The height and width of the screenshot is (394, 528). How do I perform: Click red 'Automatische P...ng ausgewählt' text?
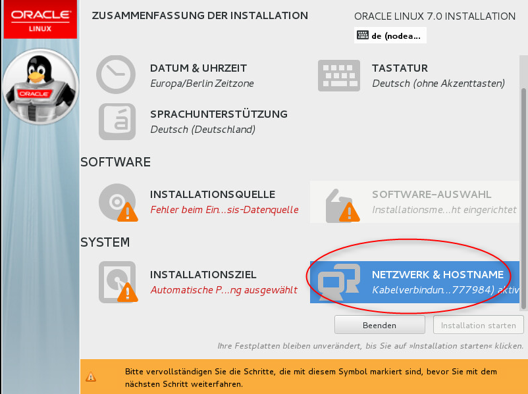tap(224, 290)
